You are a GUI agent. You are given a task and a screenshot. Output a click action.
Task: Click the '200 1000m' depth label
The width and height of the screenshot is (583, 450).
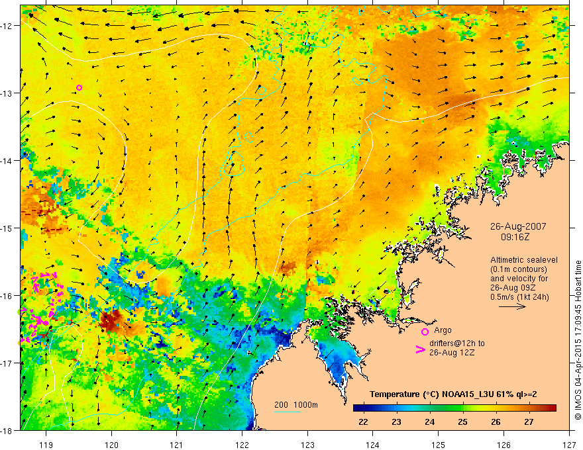click(x=296, y=405)
